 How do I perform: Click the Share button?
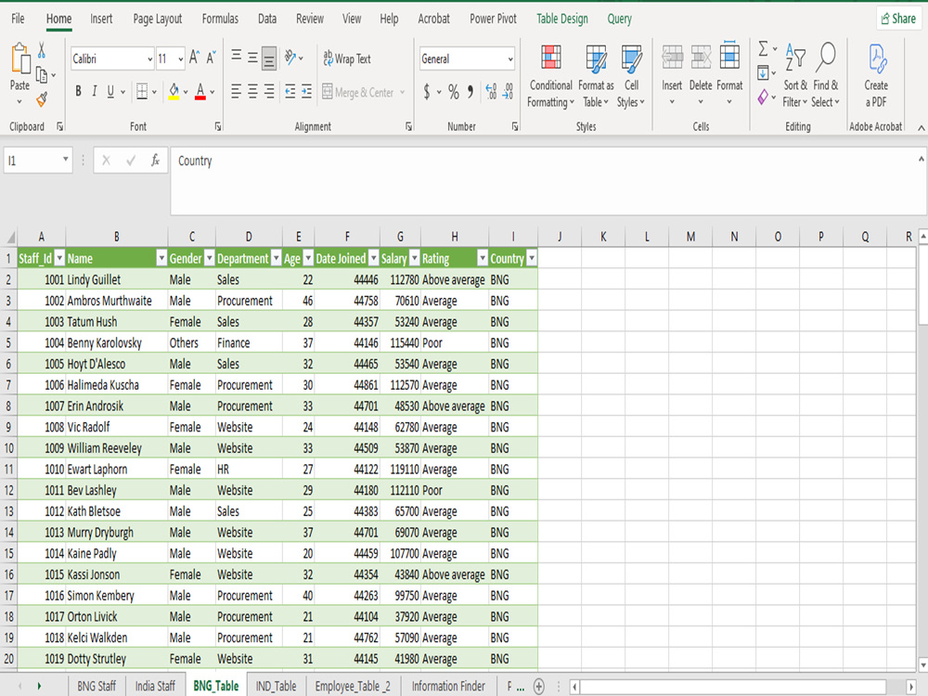click(x=898, y=19)
